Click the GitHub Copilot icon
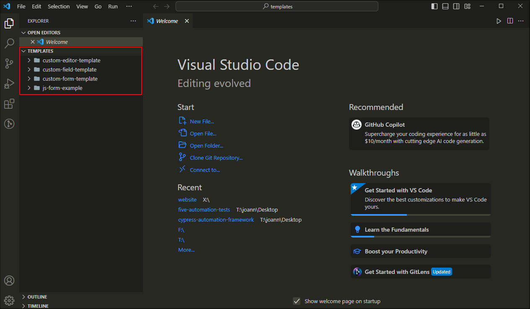This screenshot has width=530, height=309. pyautogui.click(x=357, y=125)
